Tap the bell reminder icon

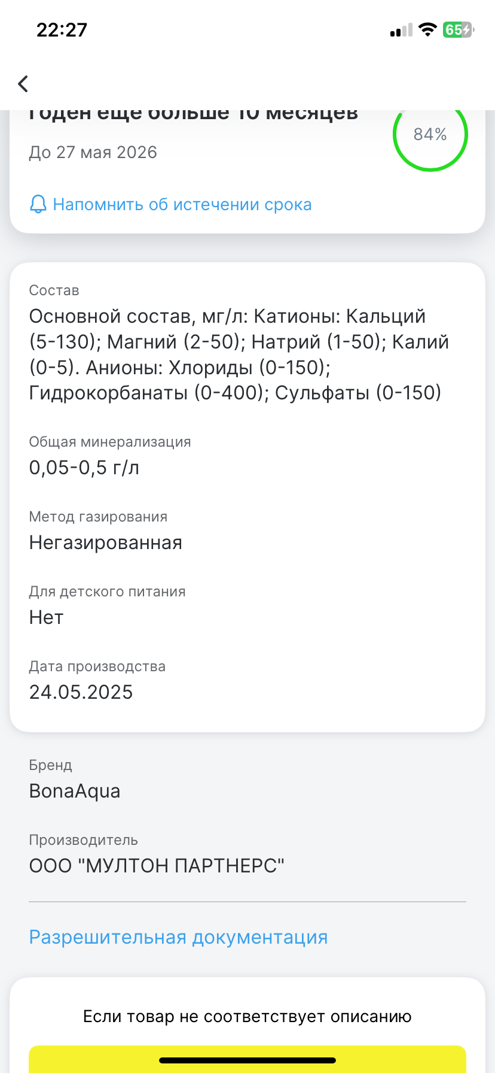(38, 205)
